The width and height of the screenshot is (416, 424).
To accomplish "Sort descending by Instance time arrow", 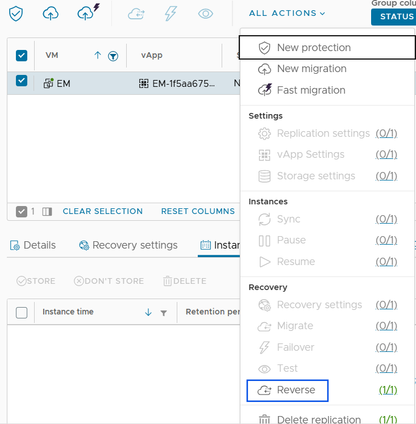I will click(x=148, y=312).
